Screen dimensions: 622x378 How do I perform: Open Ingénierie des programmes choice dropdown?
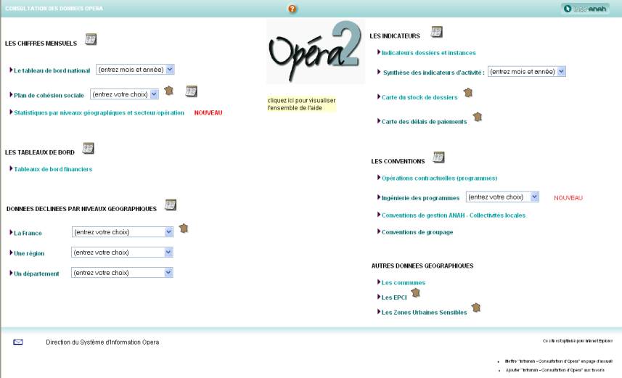coord(502,197)
